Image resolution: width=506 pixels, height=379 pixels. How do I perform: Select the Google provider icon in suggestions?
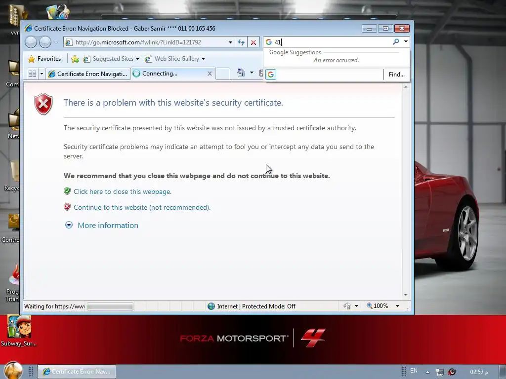point(271,75)
